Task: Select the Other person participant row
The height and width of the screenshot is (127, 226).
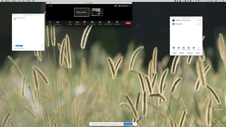Action: (x=186, y=24)
